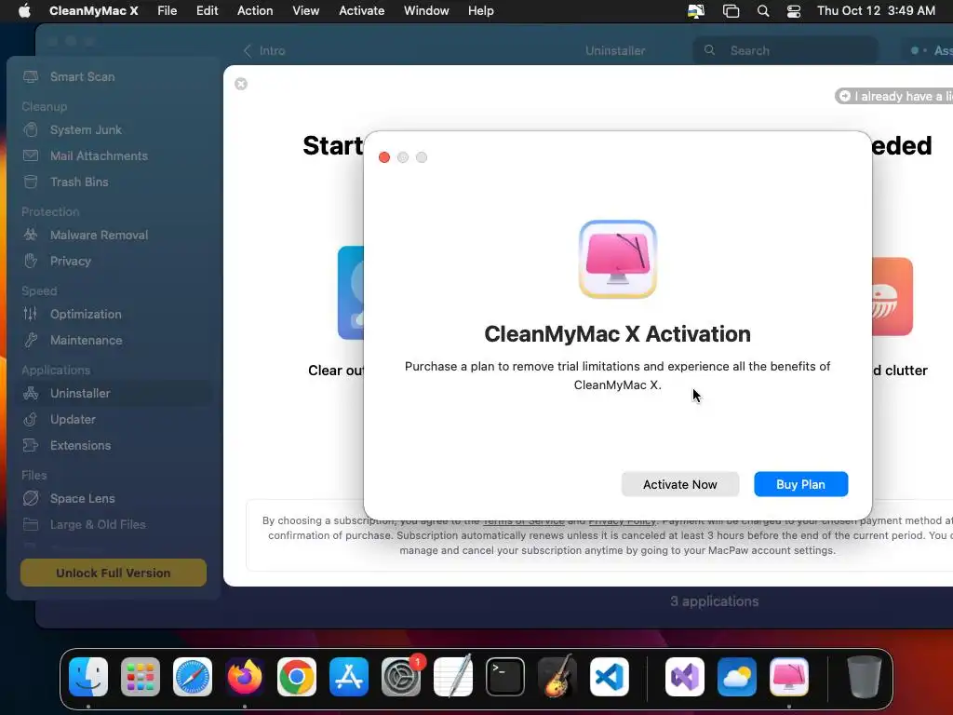Screen dimensions: 953x715
Task: Open Control Center in menu bar
Action: tap(793, 11)
